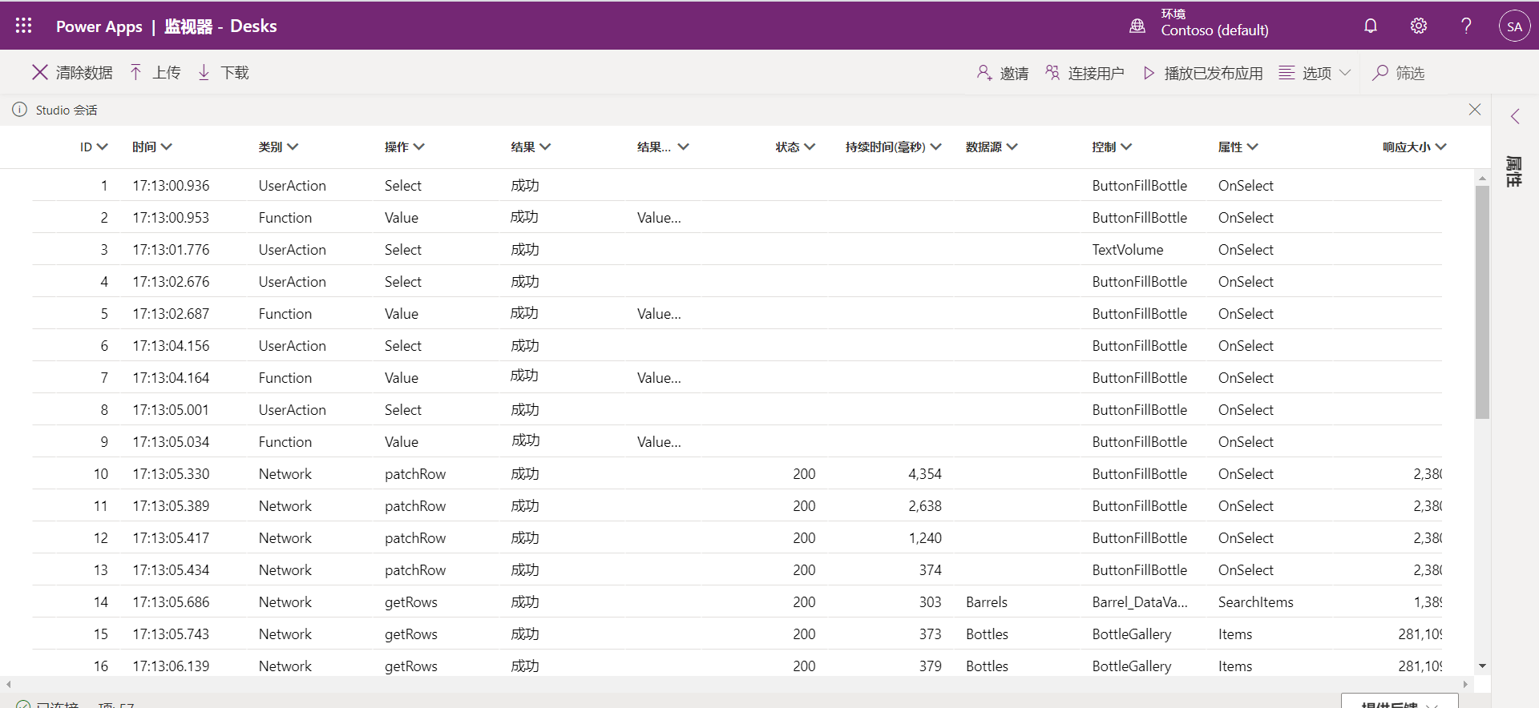1539x708 pixels.
Task: Click the 播放已发布应用 label
Action: tap(1214, 74)
